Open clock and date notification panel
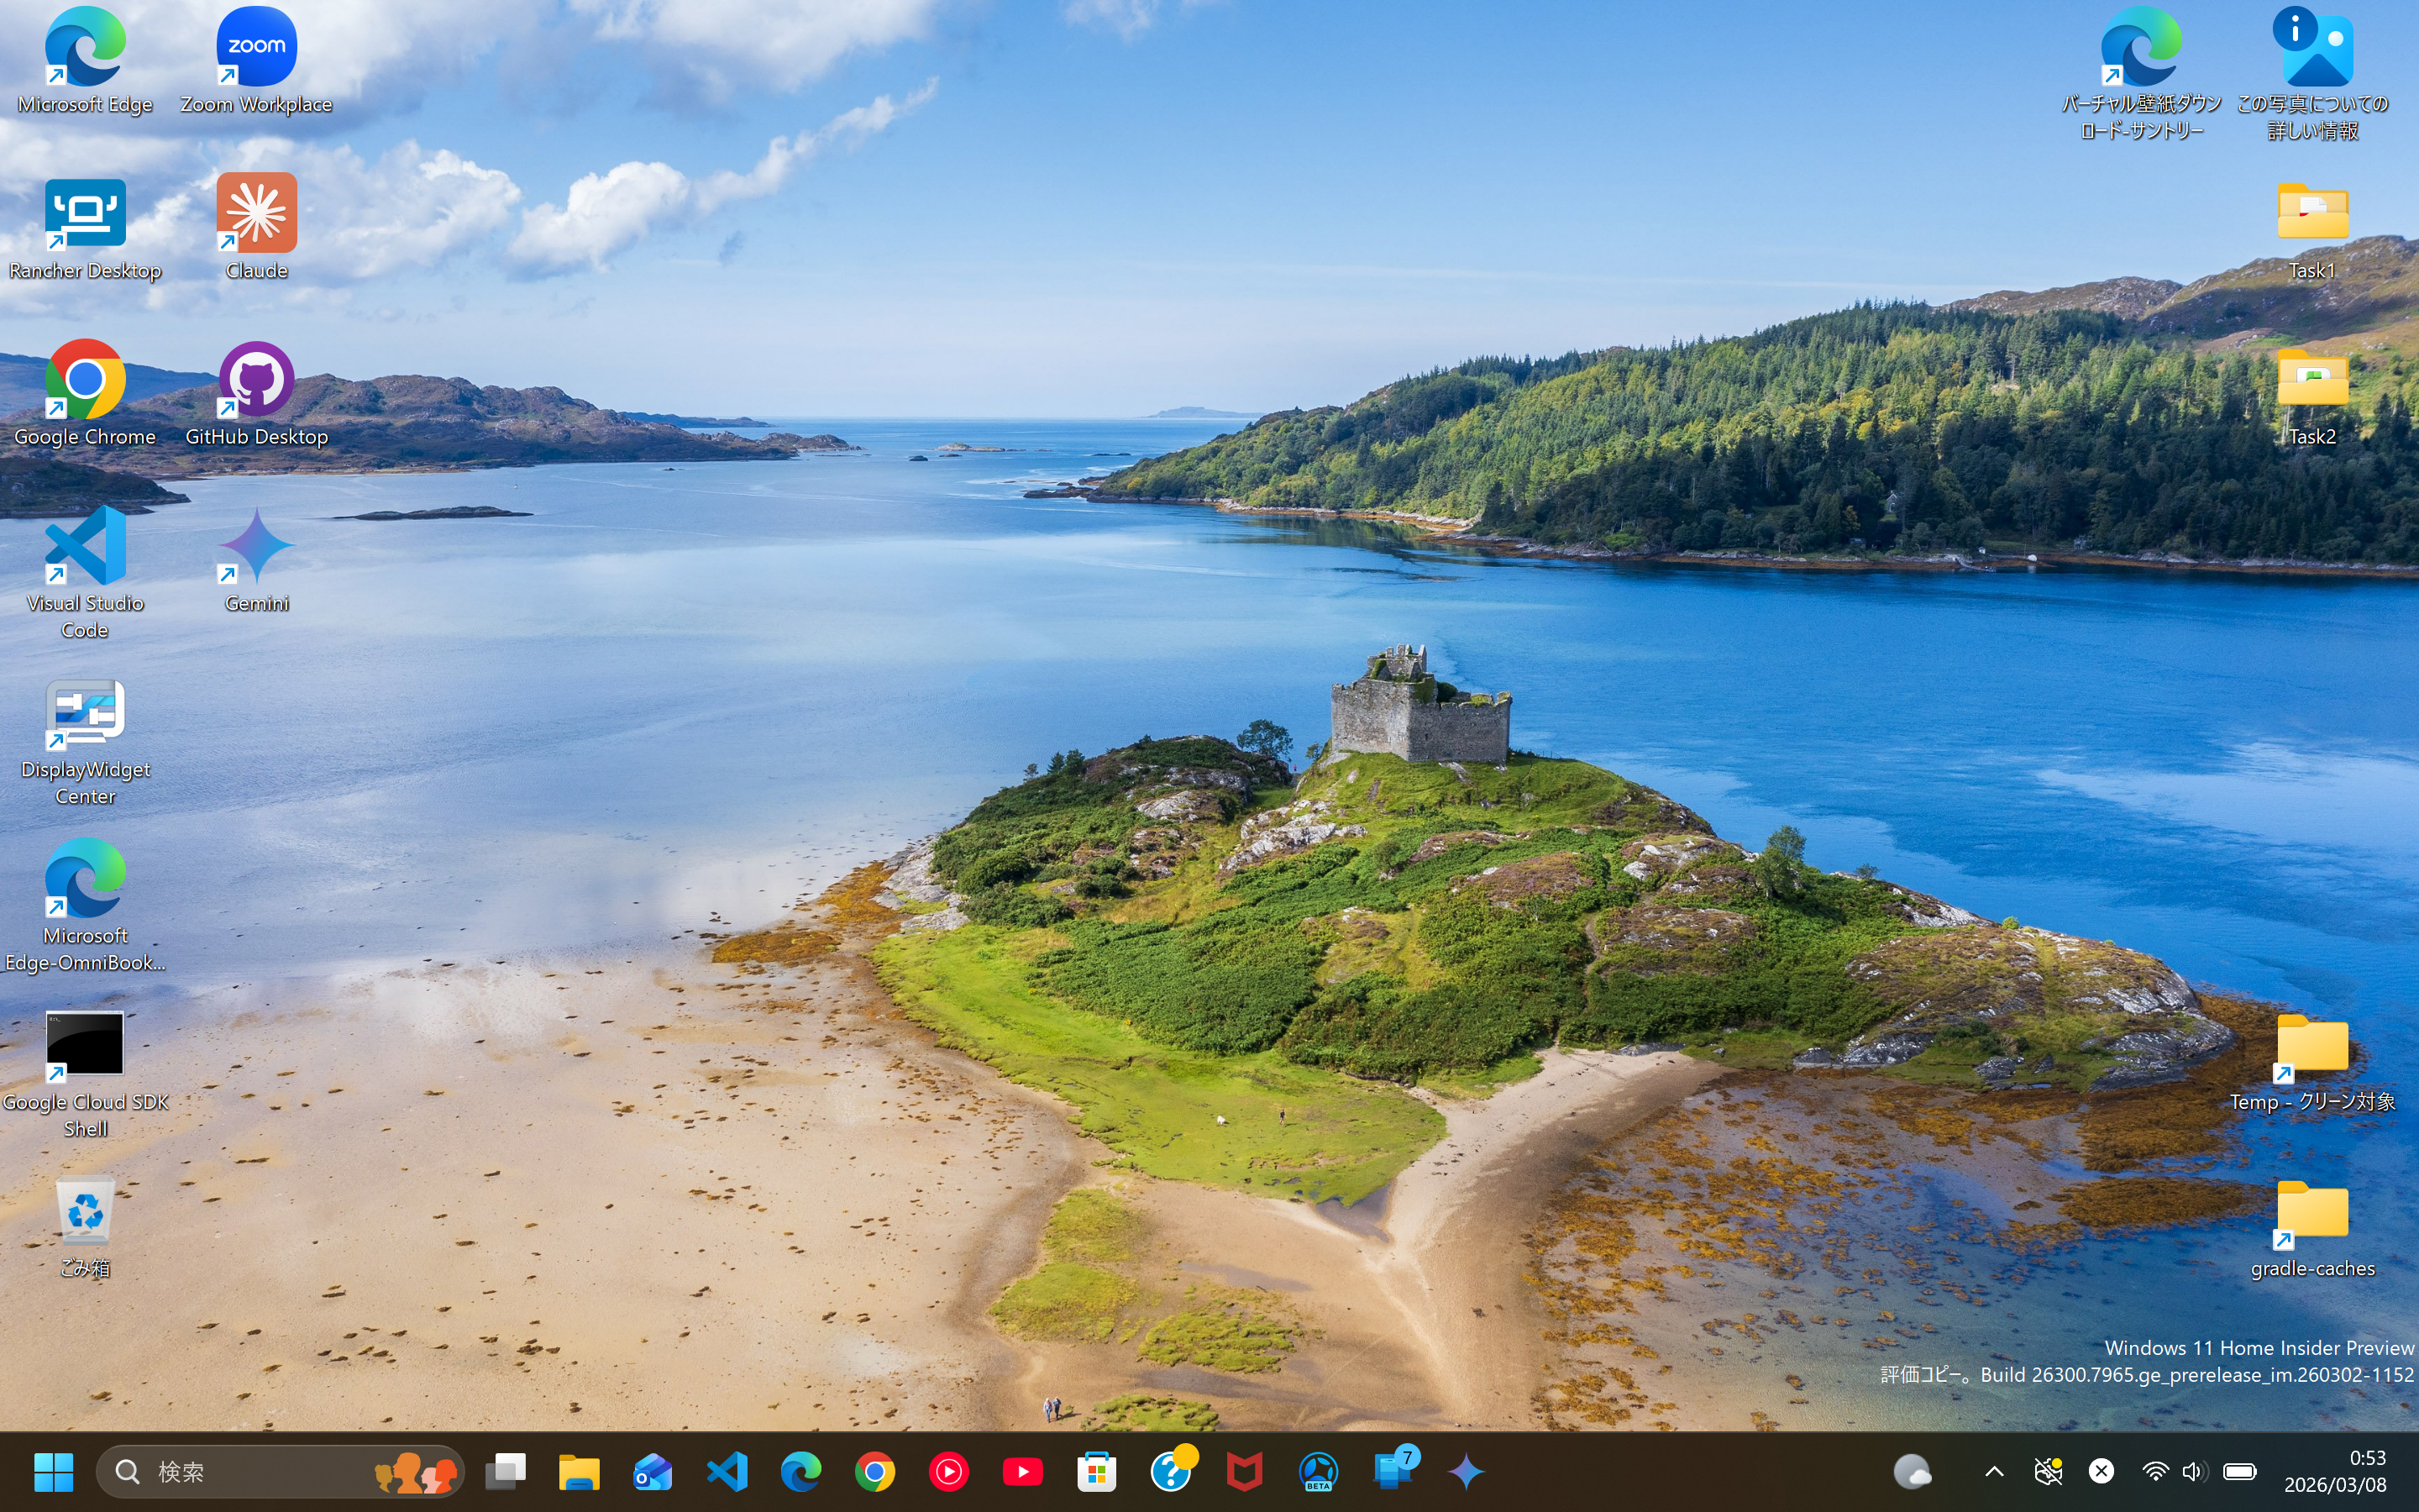2419x1512 pixels. click(x=2334, y=1471)
